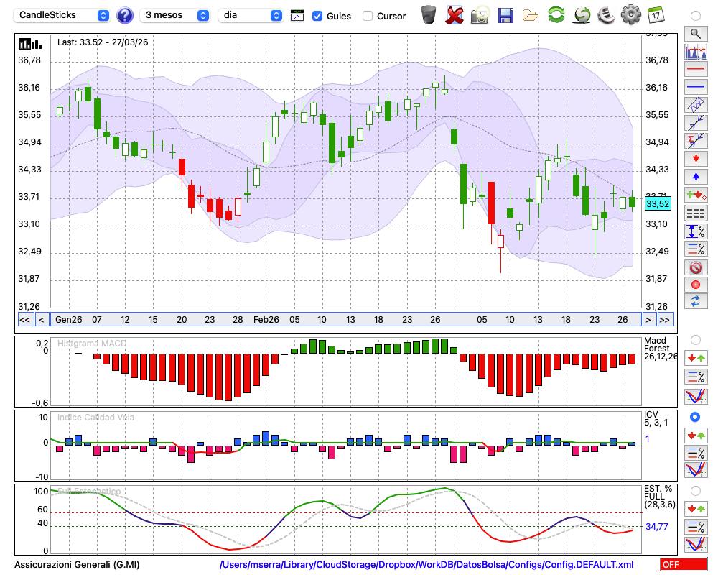Click the three dashed lines icon
The height and width of the screenshot is (575, 718).
[696, 213]
